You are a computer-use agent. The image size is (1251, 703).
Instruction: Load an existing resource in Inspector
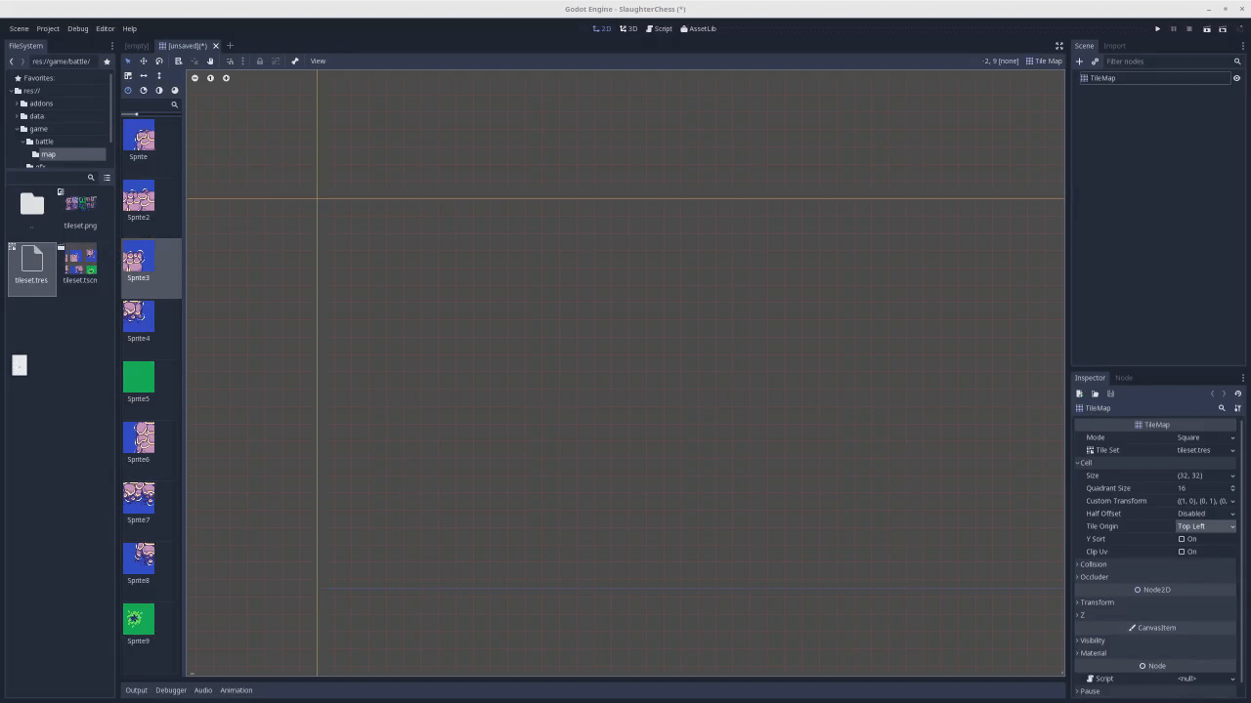click(x=1095, y=393)
